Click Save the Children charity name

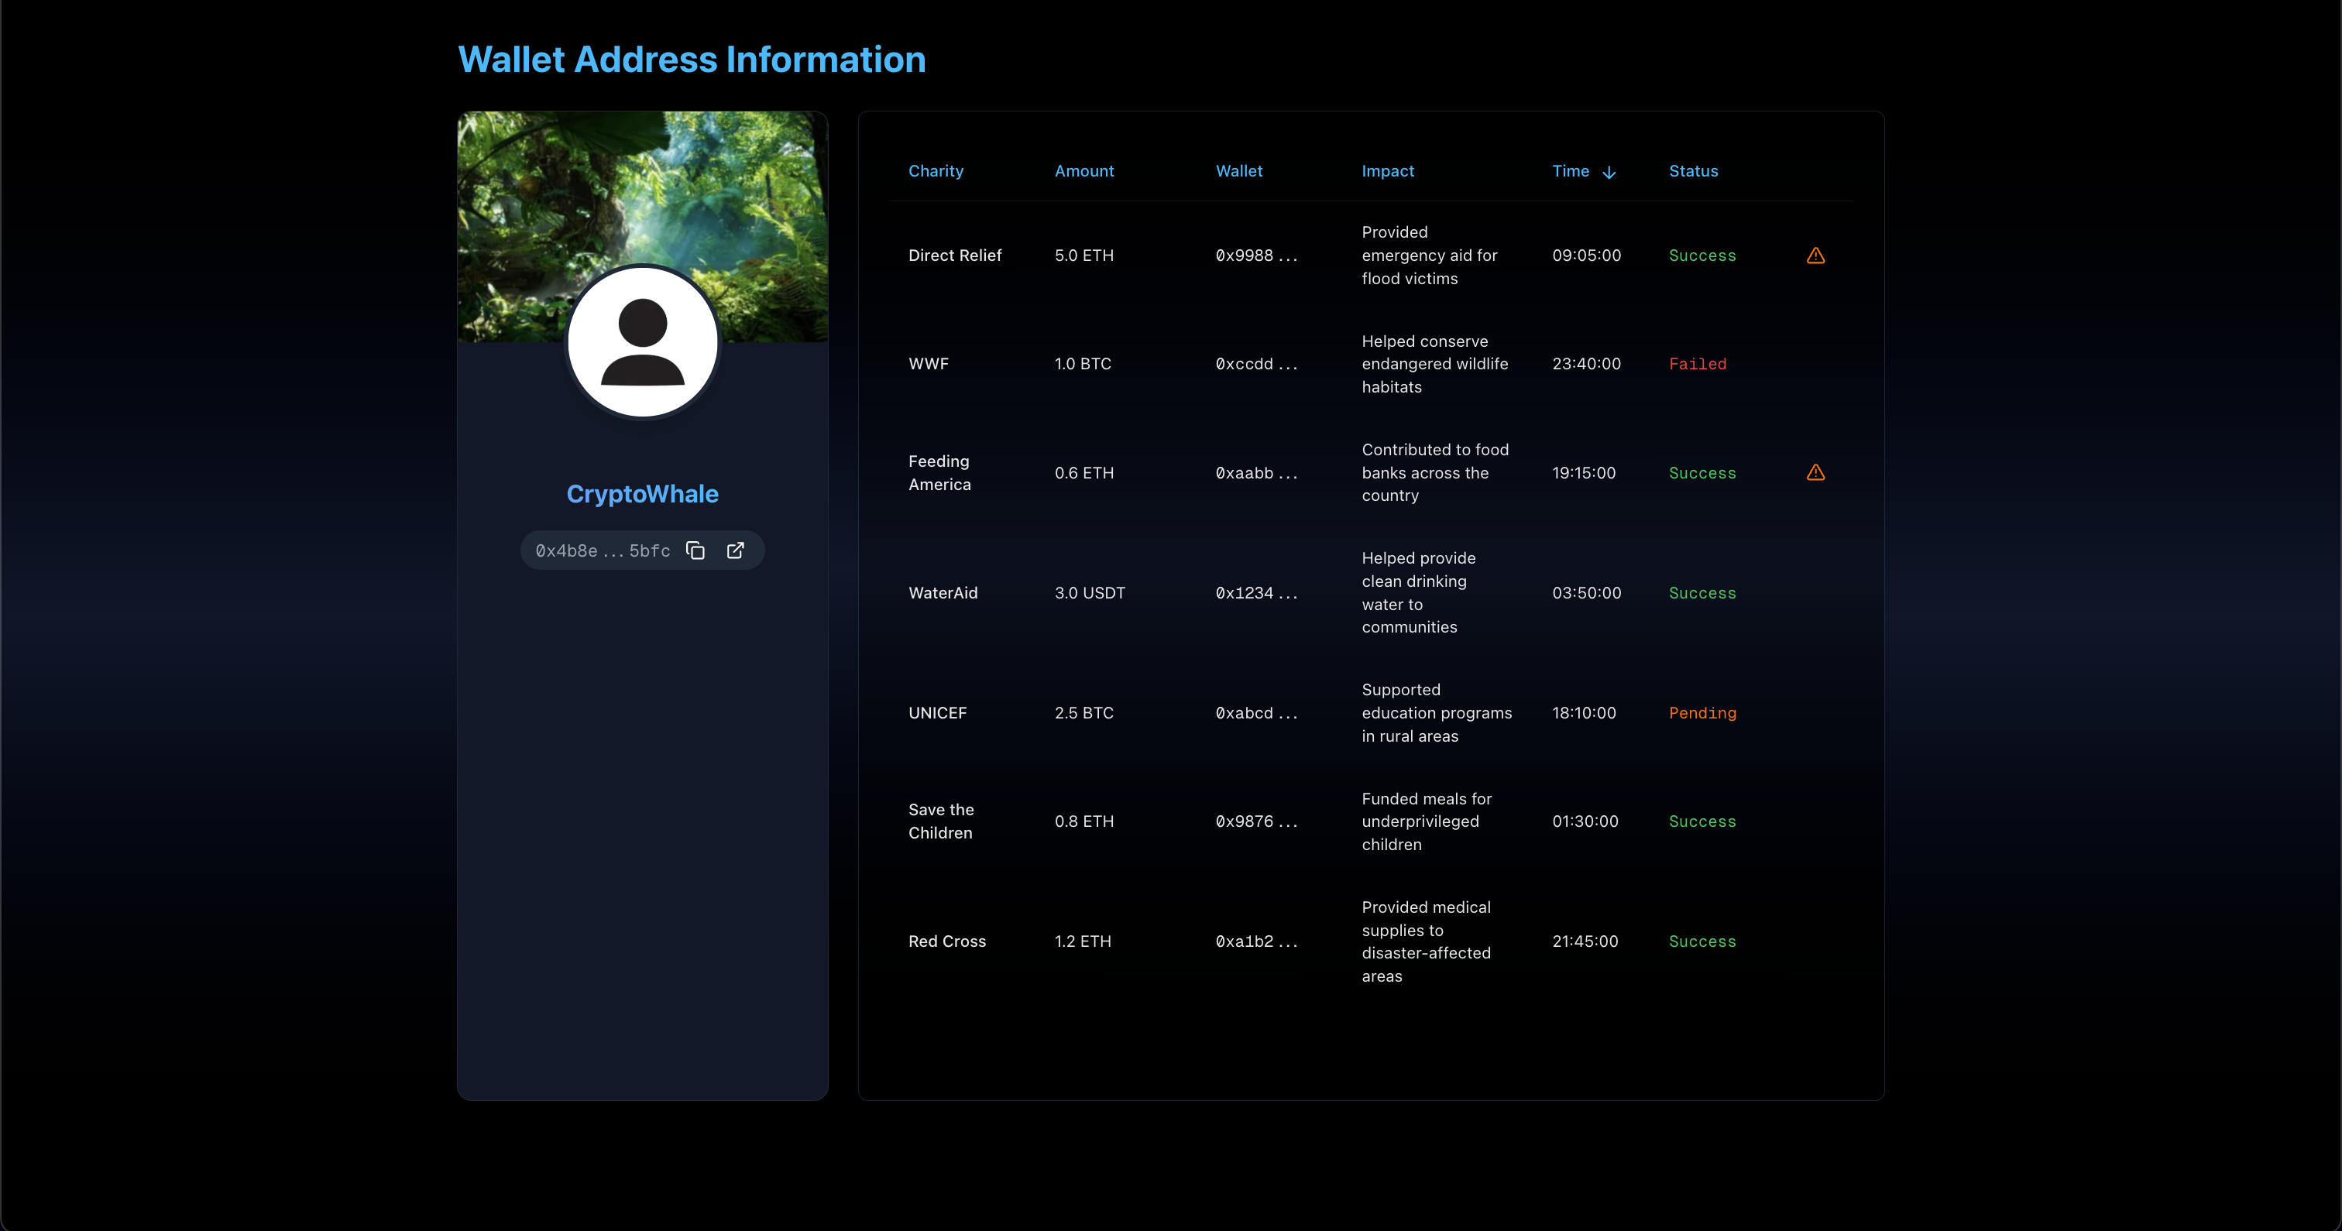(940, 821)
